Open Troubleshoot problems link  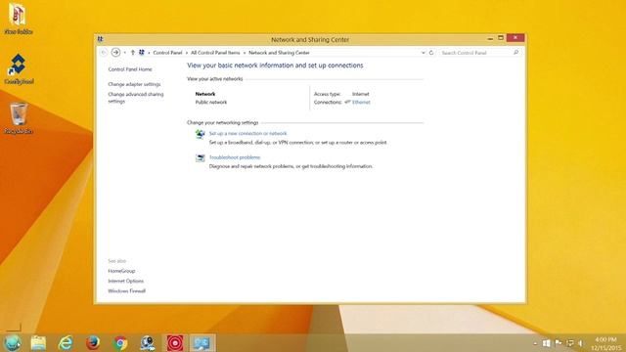pos(235,157)
